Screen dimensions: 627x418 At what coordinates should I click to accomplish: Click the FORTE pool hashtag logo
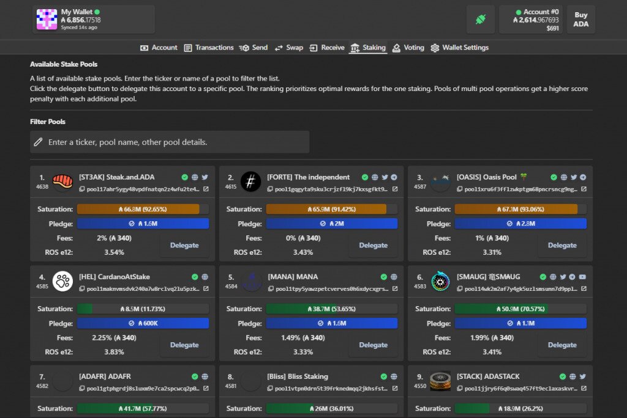(251, 182)
